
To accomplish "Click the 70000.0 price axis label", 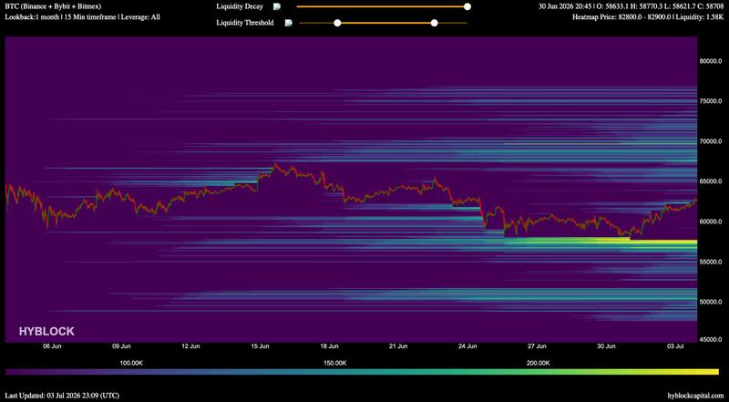I will point(711,141).
